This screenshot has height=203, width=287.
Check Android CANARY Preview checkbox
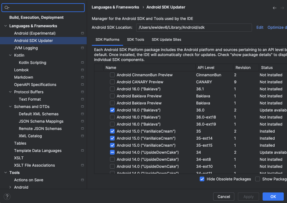coord(112,82)
